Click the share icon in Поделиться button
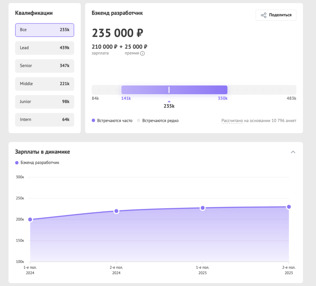Image resolution: width=316 pixels, height=286 pixels. pyautogui.click(x=264, y=15)
